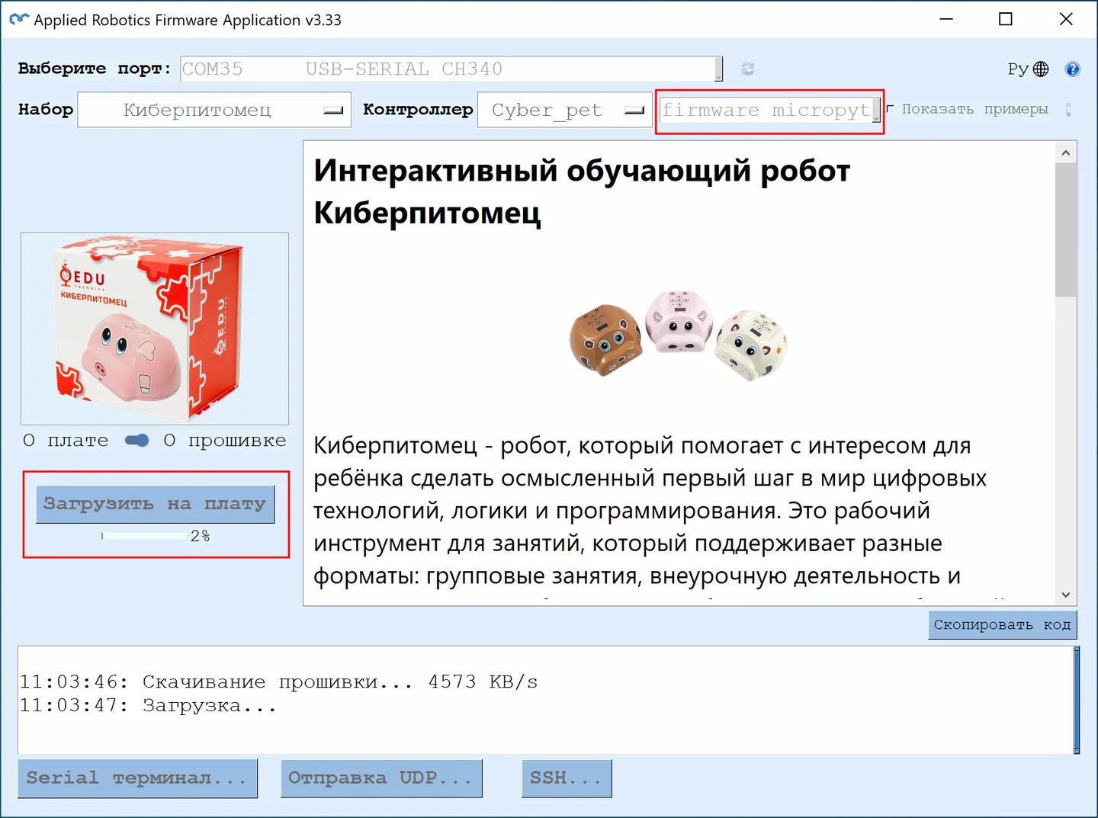Click the 'О прошивке' label

[x=225, y=441]
